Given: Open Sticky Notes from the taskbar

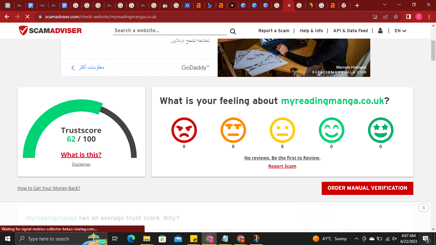Looking at the screenshot, I should pos(194,239).
